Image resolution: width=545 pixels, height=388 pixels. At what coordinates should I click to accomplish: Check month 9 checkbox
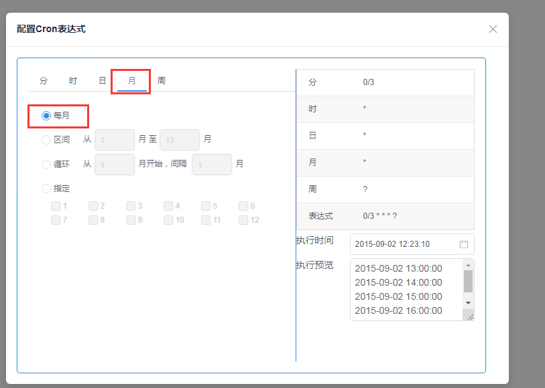point(131,220)
